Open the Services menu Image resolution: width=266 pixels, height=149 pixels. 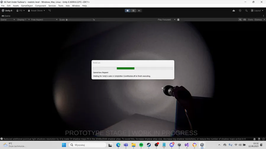52,6
